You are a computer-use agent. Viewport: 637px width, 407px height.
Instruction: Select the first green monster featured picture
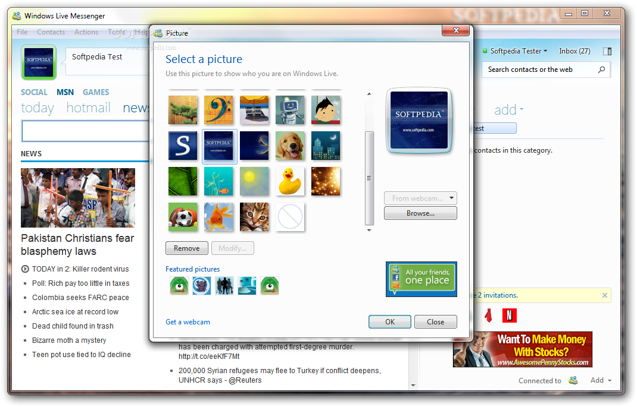(179, 285)
